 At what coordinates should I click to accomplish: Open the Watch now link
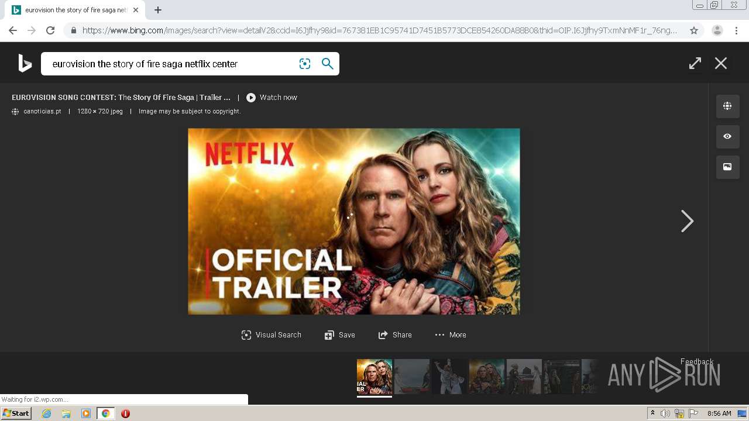point(278,98)
